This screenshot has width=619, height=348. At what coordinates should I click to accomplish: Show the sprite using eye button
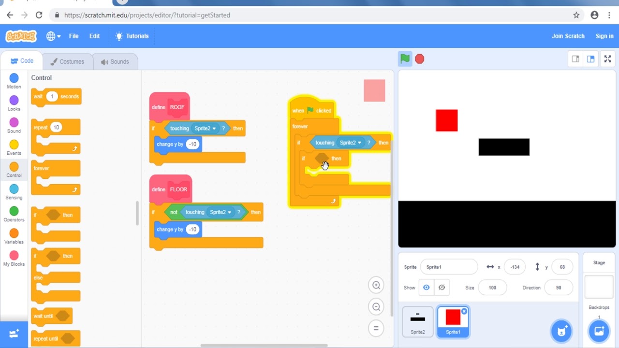[x=426, y=288]
